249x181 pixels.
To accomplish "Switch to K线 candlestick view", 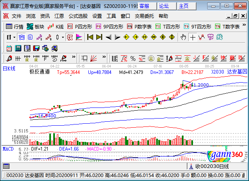I will click(56, 26).
